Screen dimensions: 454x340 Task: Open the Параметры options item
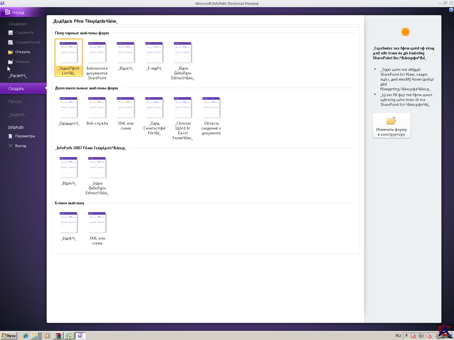click(22, 136)
